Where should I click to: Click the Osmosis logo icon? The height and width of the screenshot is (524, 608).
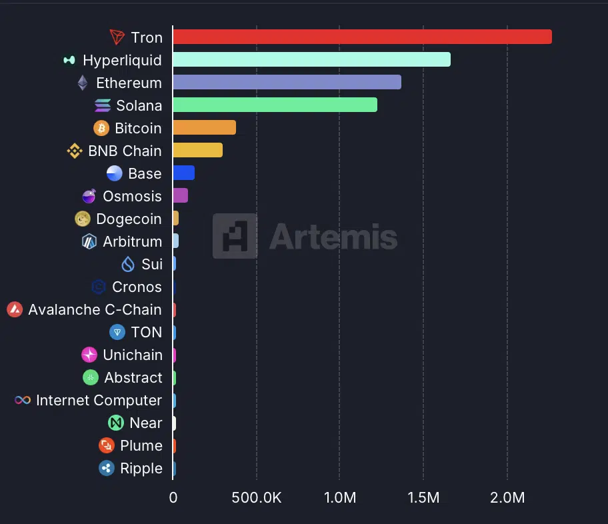89,196
